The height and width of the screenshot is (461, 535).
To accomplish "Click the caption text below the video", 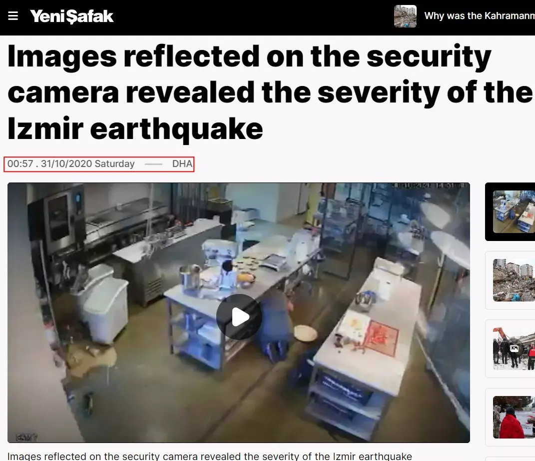I will [x=209, y=456].
